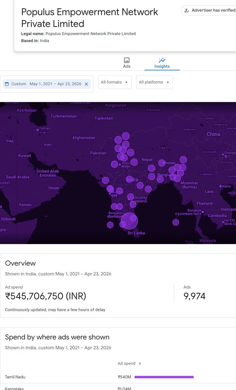Select the UK bubble on map
The height and width of the screenshot is (390, 236).
pyautogui.click(x=131, y=152)
